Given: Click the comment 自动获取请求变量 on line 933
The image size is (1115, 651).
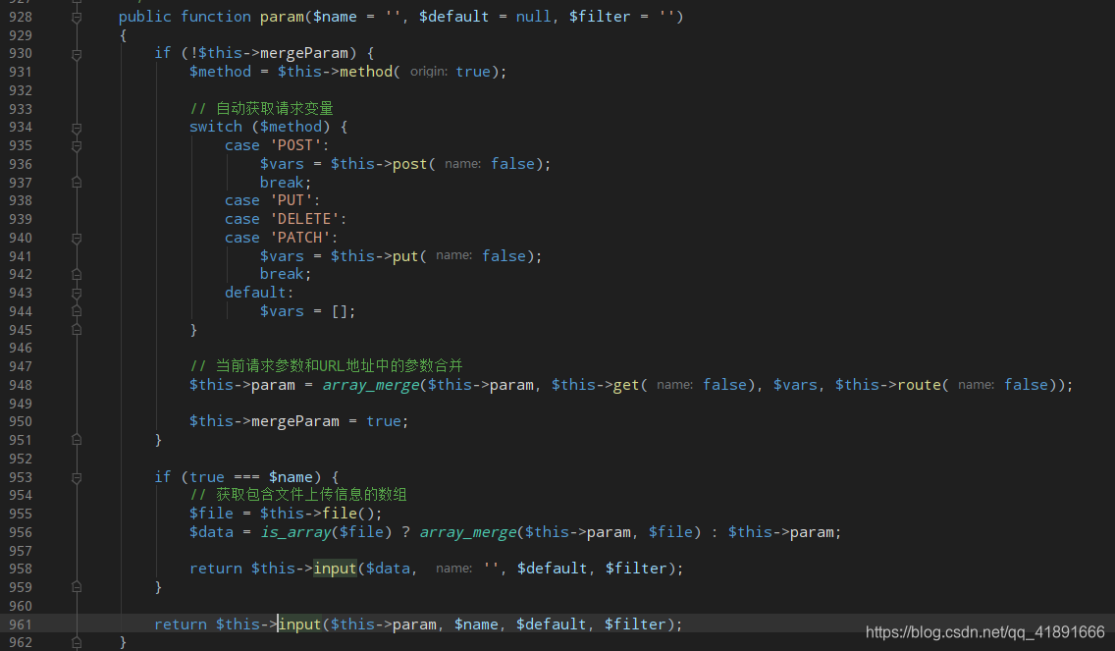Looking at the screenshot, I should 275,108.
